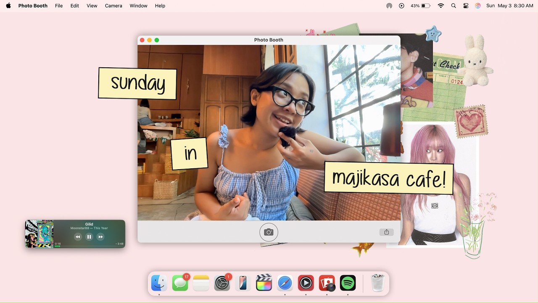The image size is (538, 303).
Task: Open the Wi-Fi menu
Action: 441,6
